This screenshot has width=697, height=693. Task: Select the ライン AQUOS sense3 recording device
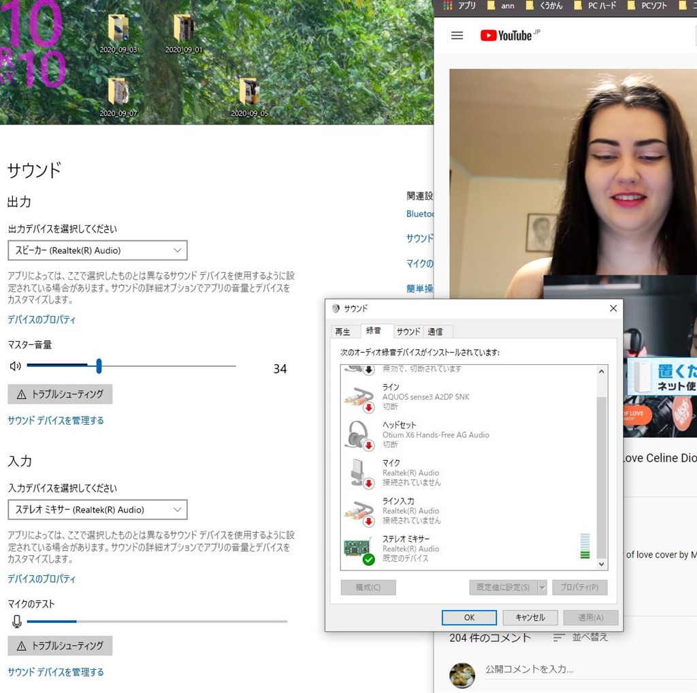click(x=468, y=396)
